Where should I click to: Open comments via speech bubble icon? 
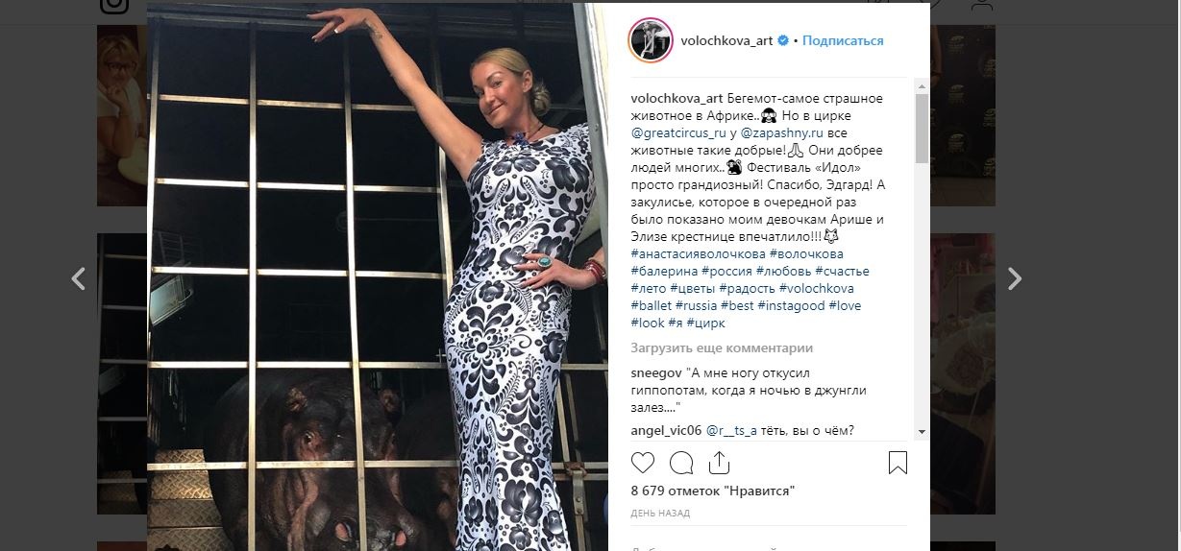[x=681, y=463]
